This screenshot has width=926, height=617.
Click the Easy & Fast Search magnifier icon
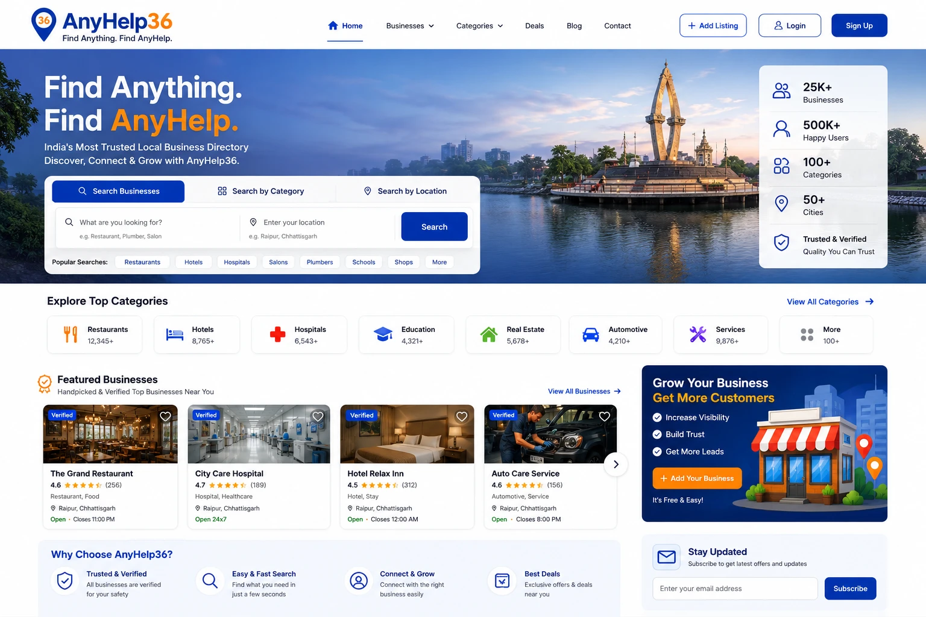(x=210, y=581)
